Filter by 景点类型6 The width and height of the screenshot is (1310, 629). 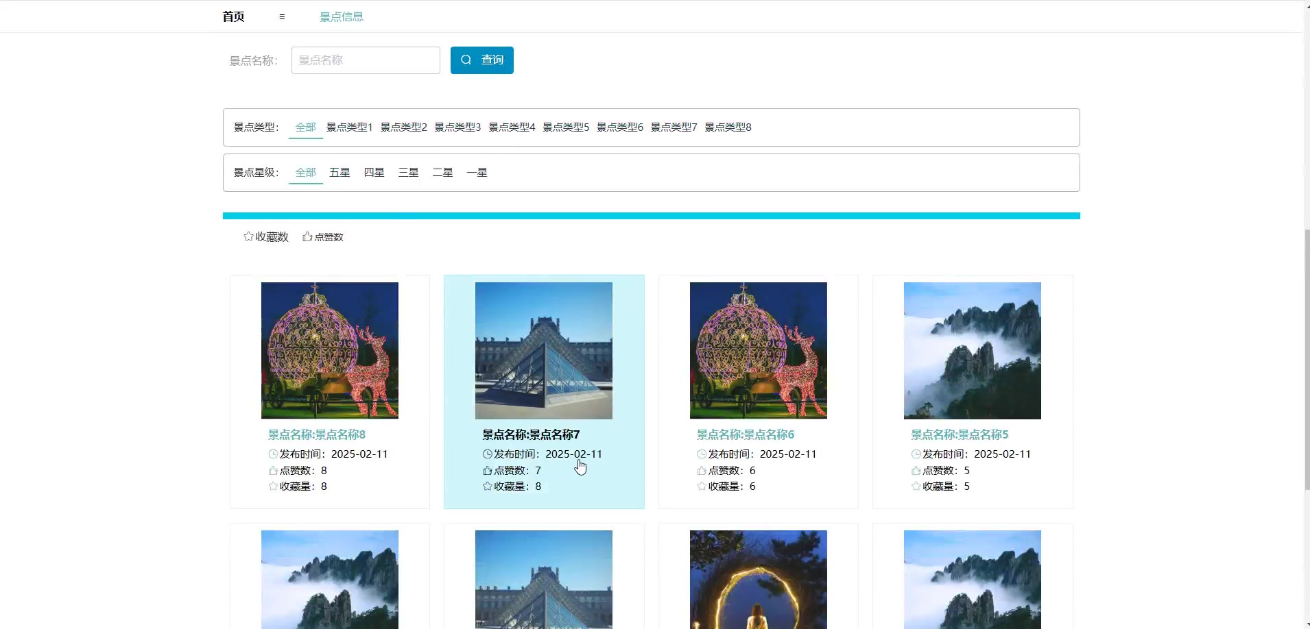point(620,127)
